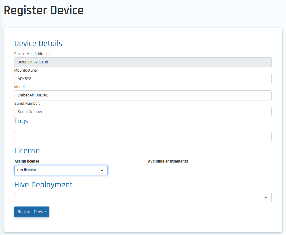
Task: Click the Tags section heading
Action: coord(21,121)
